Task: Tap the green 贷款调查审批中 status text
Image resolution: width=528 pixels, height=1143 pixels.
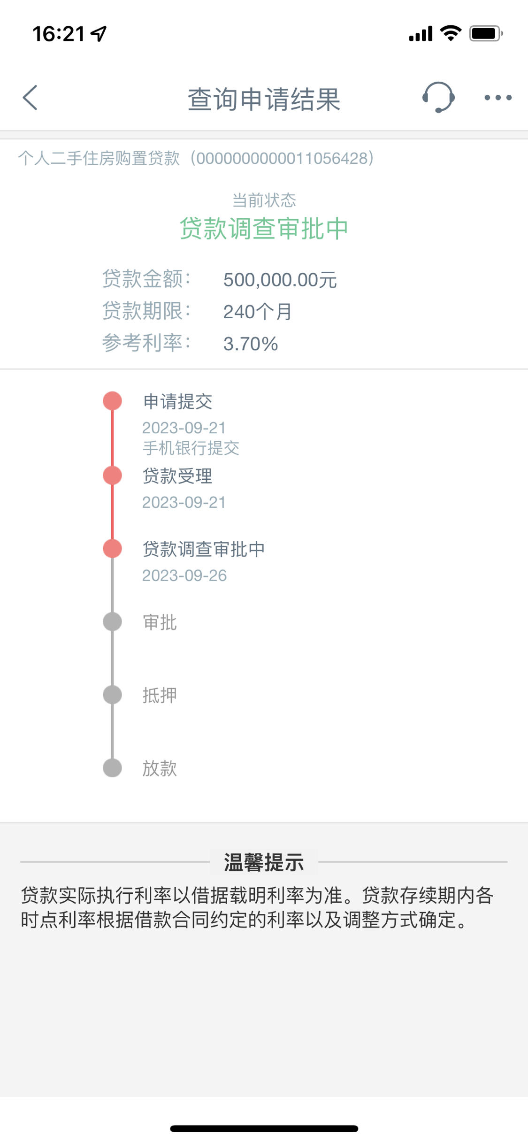Action: (x=264, y=229)
